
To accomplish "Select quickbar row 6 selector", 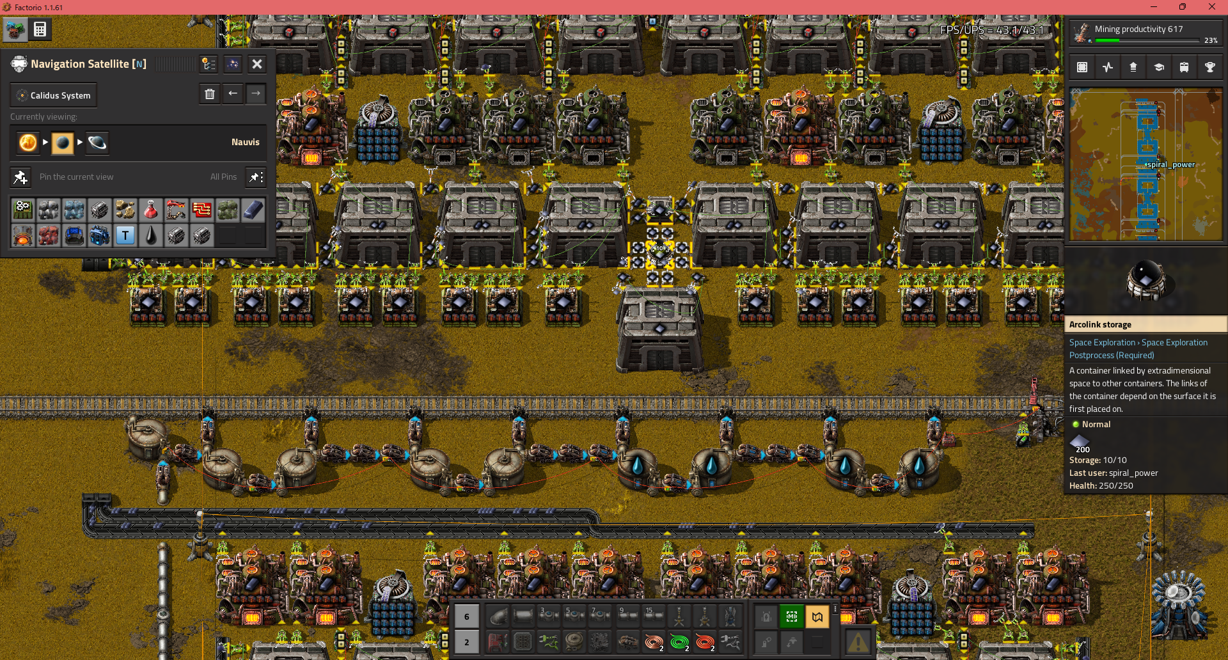I will 467,617.
